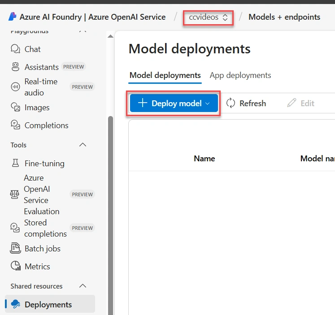Click the Batch jobs icon
The image size is (335, 315).
click(x=15, y=248)
